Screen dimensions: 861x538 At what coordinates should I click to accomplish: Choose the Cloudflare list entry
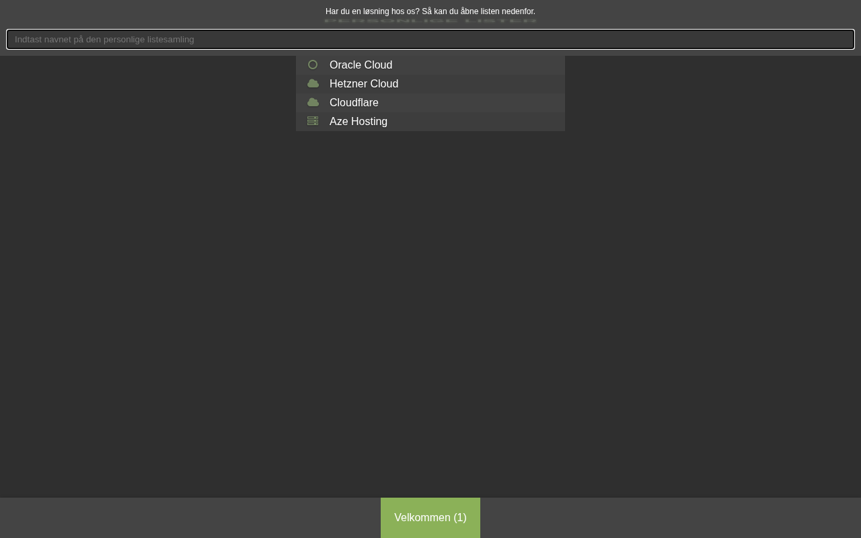tap(430, 102)
